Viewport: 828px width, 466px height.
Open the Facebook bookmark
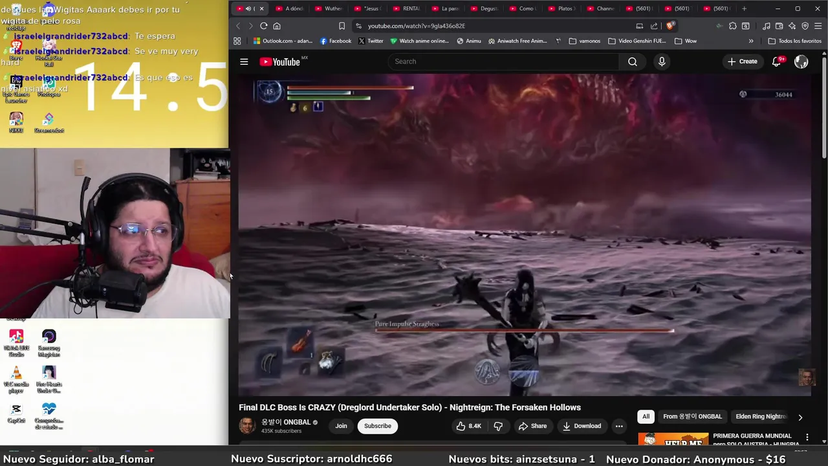coord(336,41)
